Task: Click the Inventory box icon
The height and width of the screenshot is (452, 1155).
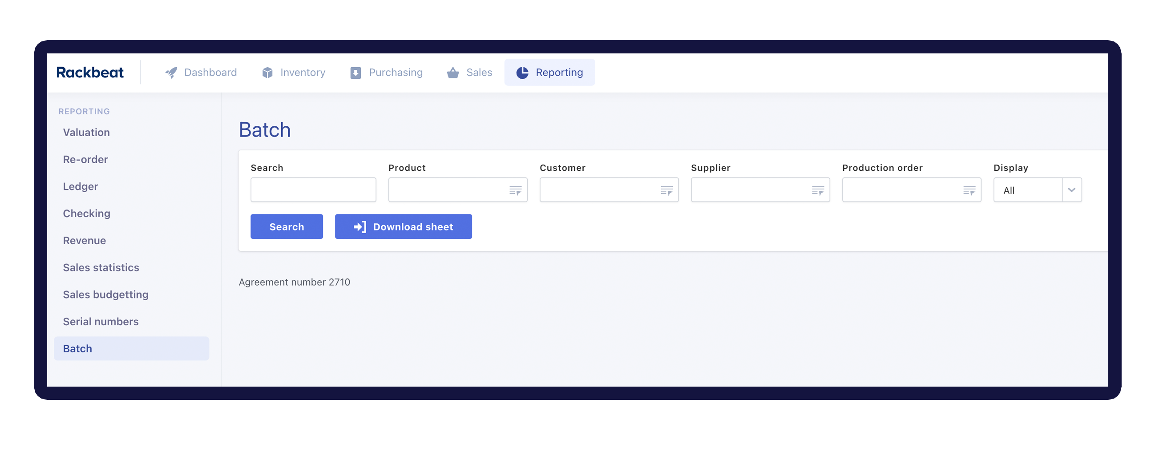Action: [x=267, y=73]
